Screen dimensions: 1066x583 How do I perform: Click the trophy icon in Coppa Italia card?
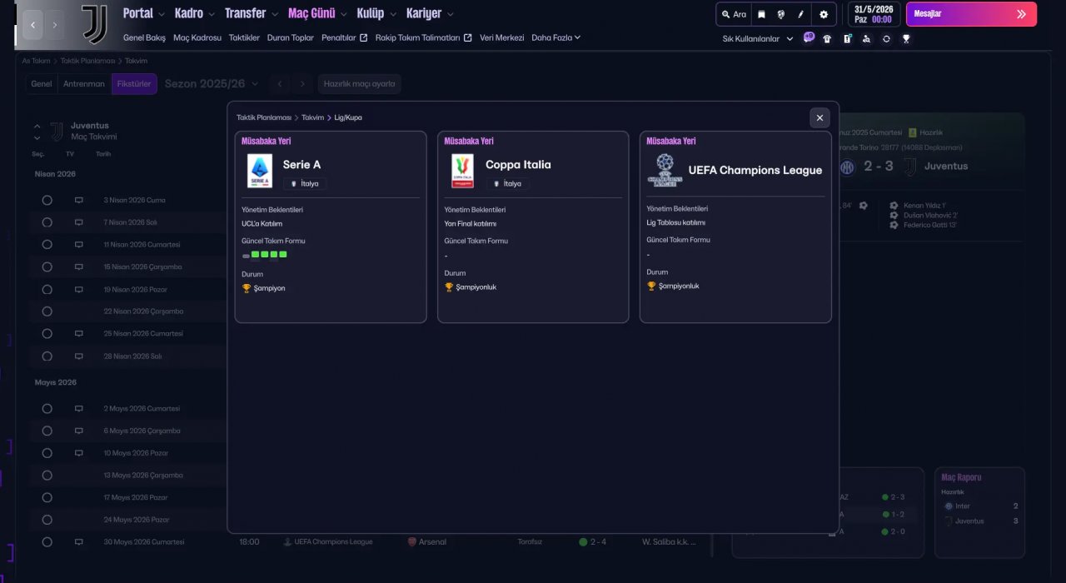point(449,287)
